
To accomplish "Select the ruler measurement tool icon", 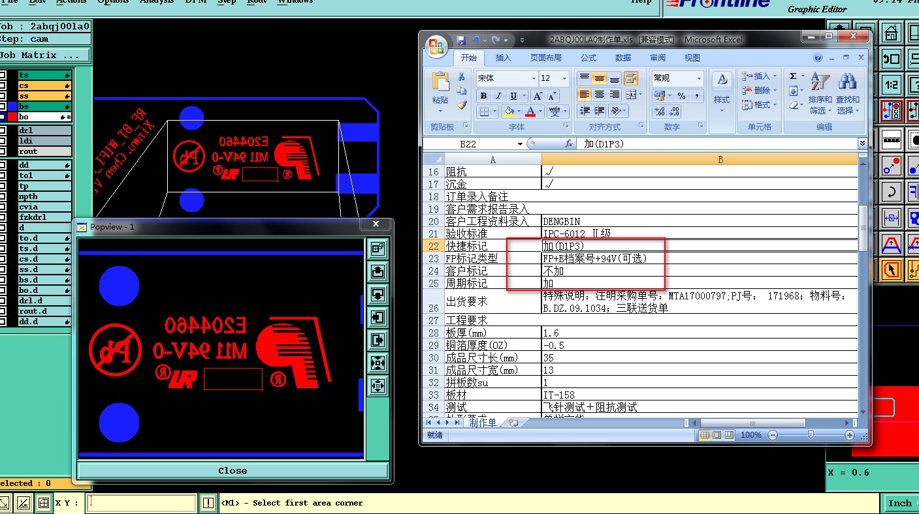I will (892, 138).
